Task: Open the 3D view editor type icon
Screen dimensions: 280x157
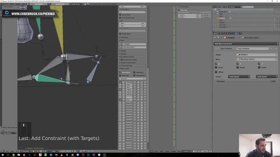Action: [x=3, y=151]
